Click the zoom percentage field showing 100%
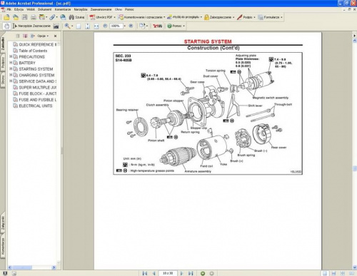357x276 pixels. tap(116, 26)
